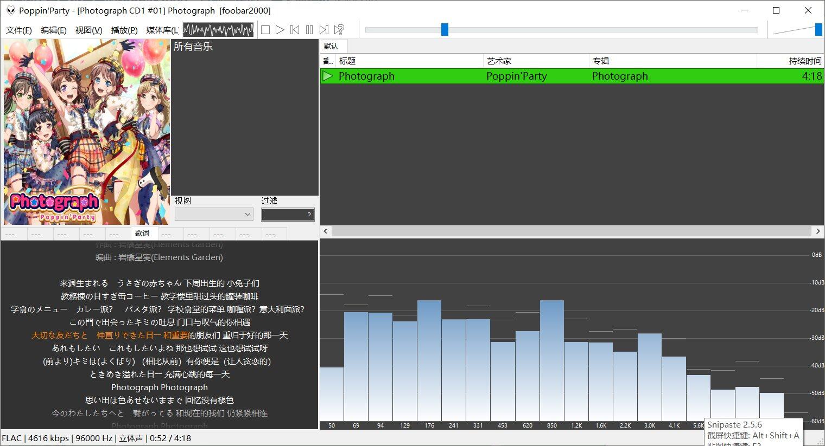The width and height of the screenshot is (825, 446).
Task: Stop playback with the square Stop button
Action: (x=265, y=30)
